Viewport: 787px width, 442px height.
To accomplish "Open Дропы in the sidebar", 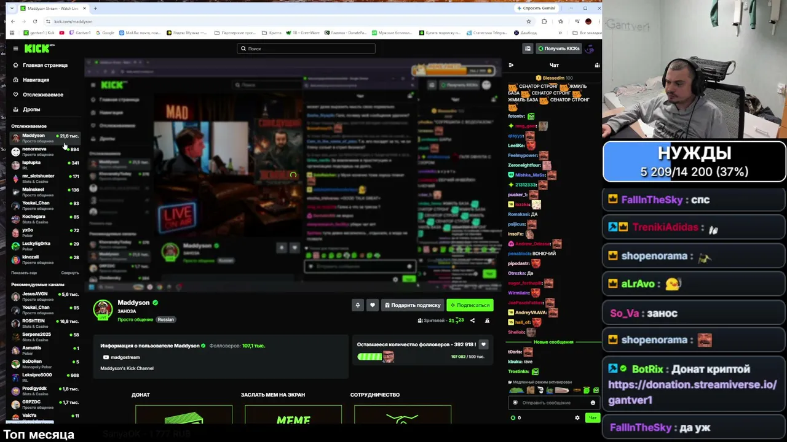I will tap(31, 109).
